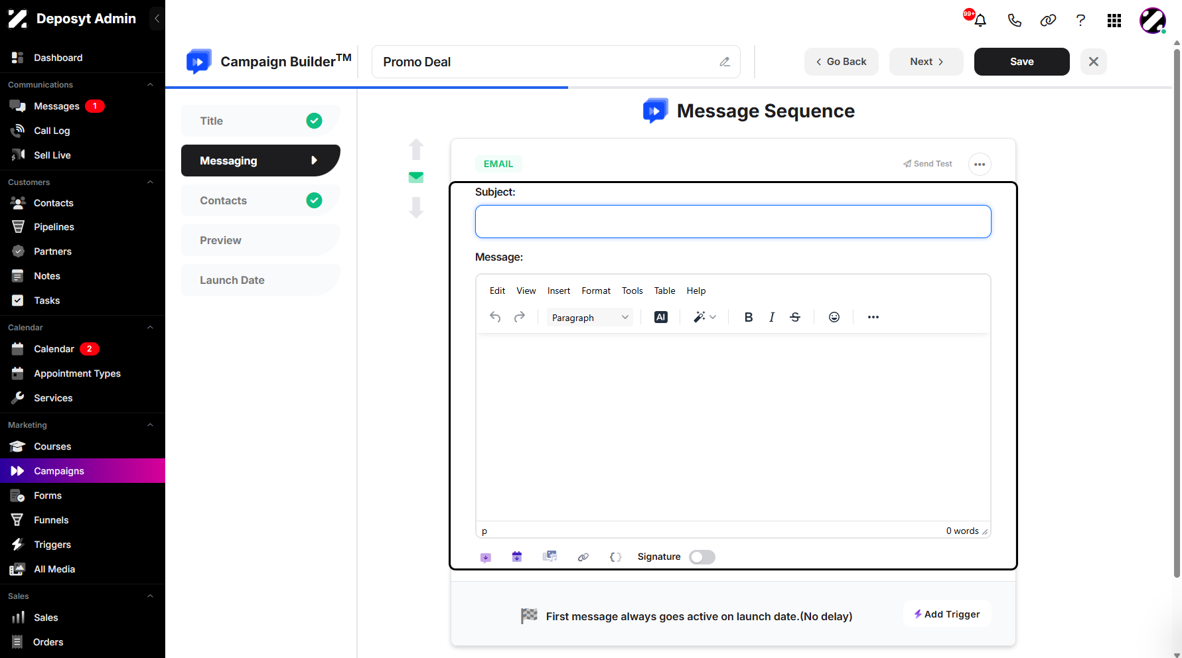Open the phone dialer icon
Screen dimensions: 1182x658
point(1014,21)
